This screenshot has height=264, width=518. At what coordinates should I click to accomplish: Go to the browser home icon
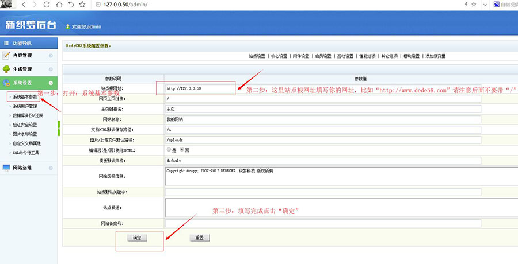[59, 5]
